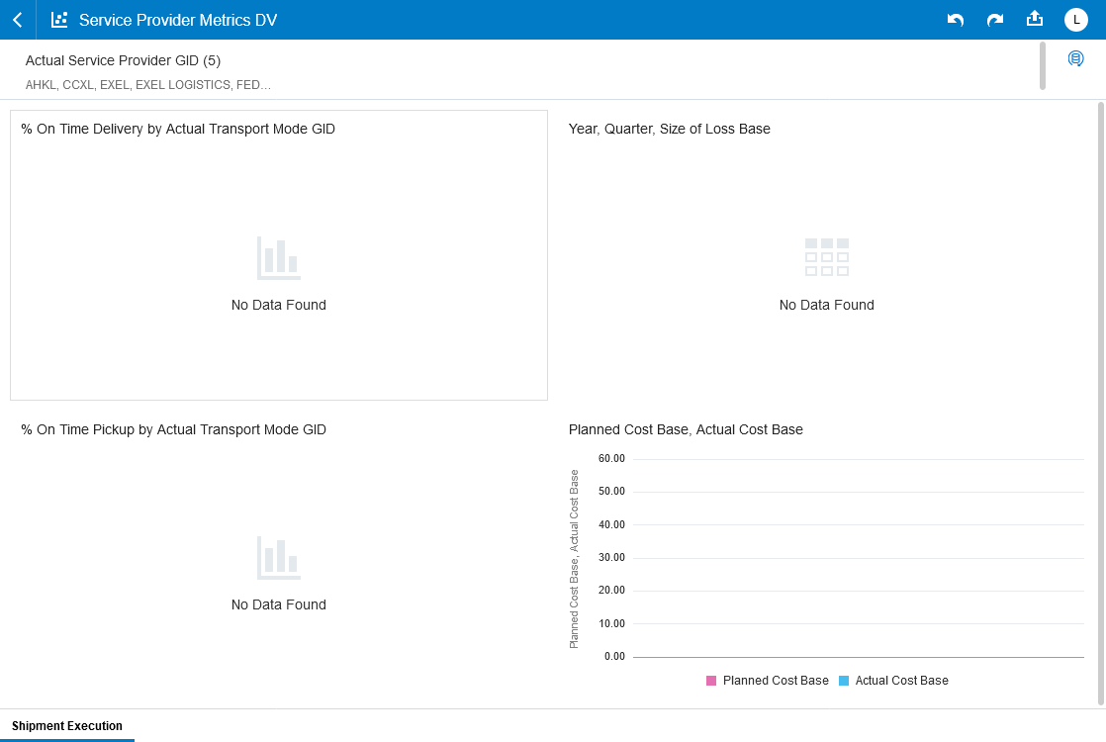Redo the last undone change
Viewport: 1106px width, 742px height.
tap(995, 20)
